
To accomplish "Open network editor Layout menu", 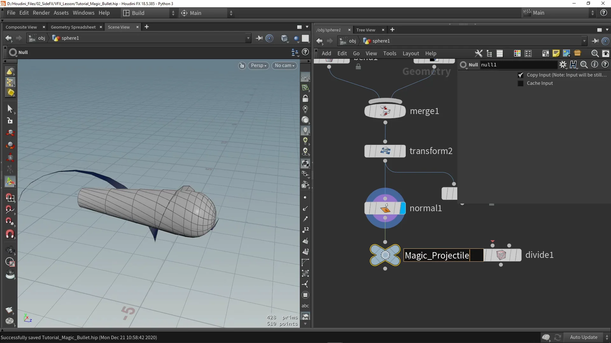I will coord(411,53).
